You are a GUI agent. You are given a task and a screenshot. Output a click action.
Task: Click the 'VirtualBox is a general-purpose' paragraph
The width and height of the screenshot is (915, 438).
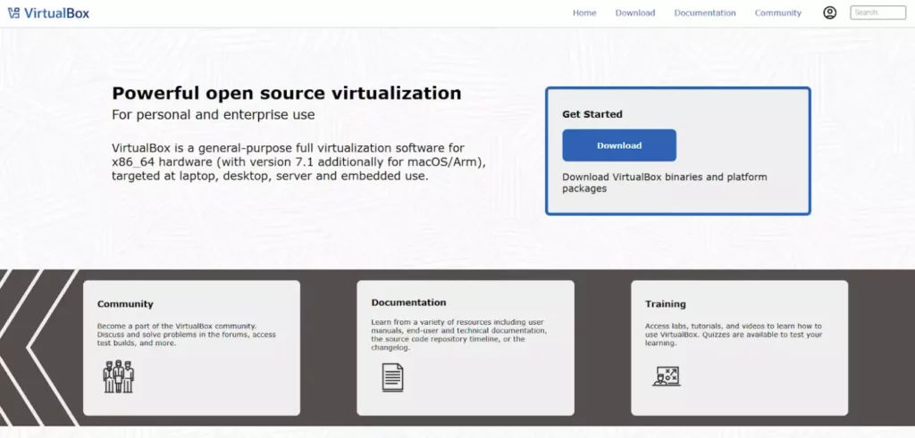click(299, 162)
